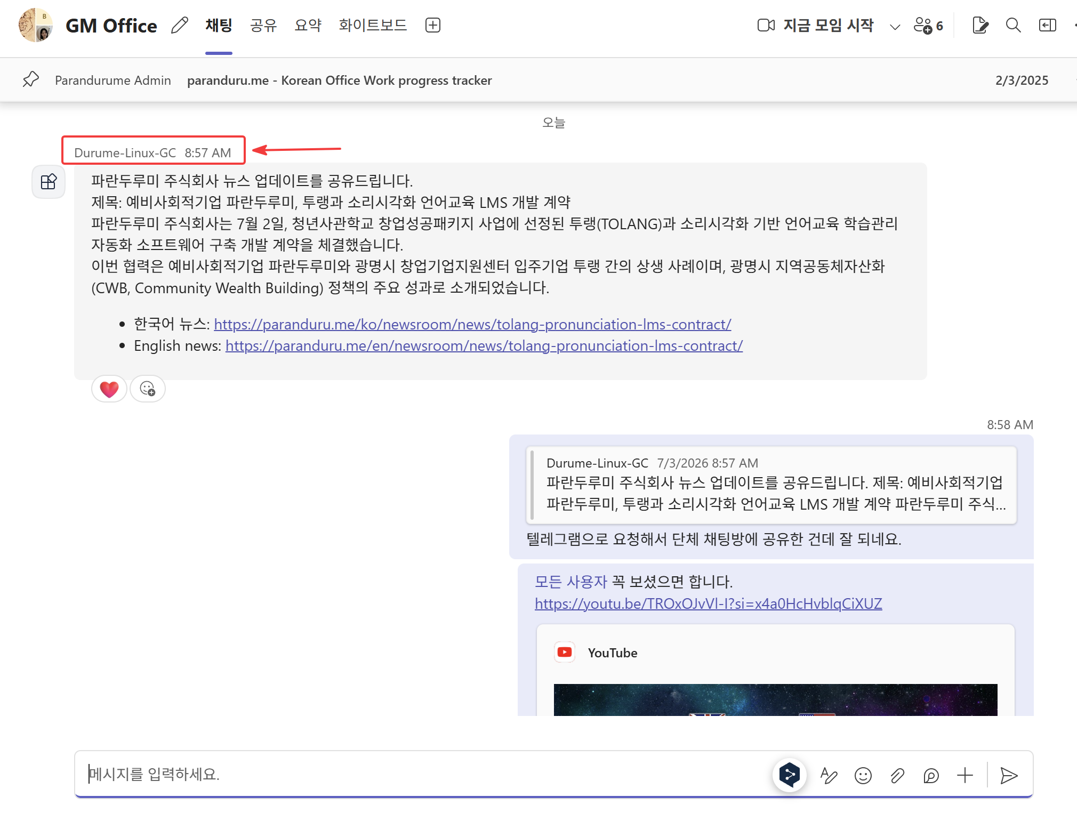This screenshot has width=1077, height=813.
Task: Open more compose actions plus icon
Action: [965, 775]
